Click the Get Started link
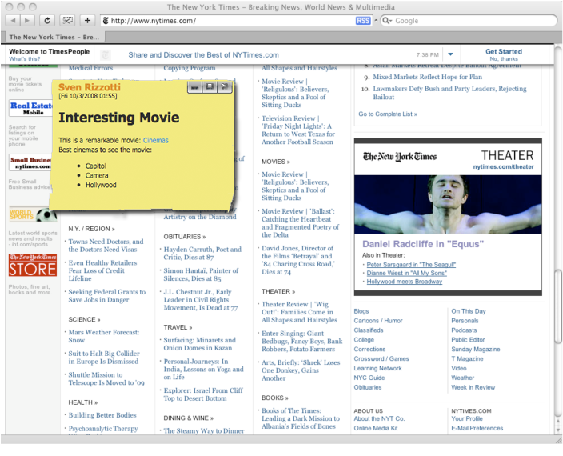The height and width of the screenshot is (456, 563). click(x=503, y=51)
